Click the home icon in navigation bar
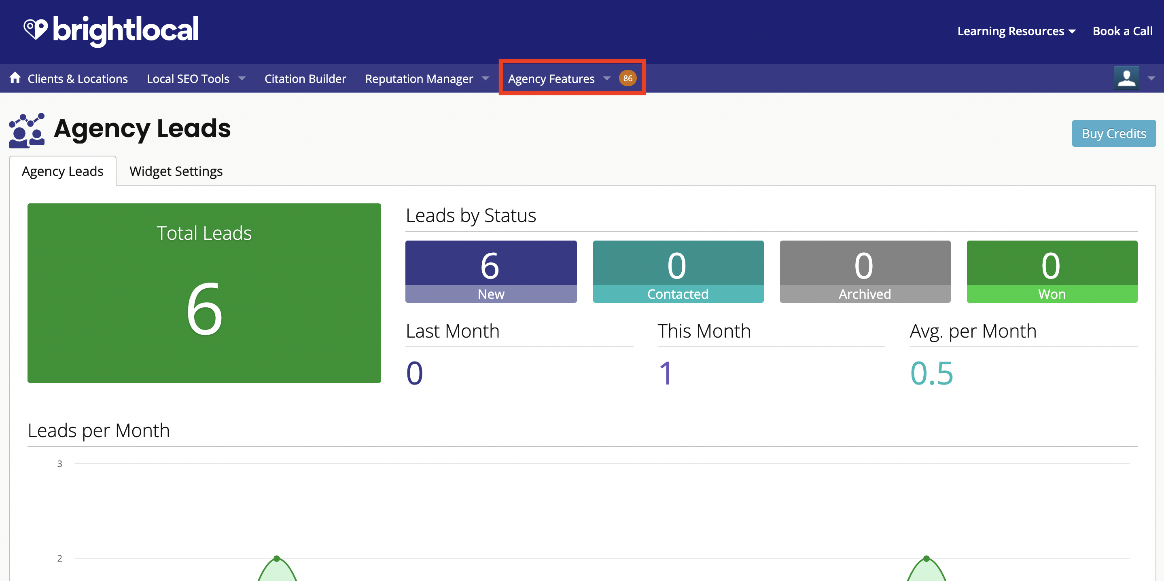Image resolution: width=1164 pixels, height=581 pixels. (x=15, y=78)
